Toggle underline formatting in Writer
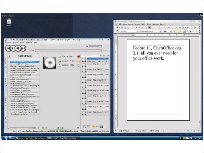 pos(180,31)
